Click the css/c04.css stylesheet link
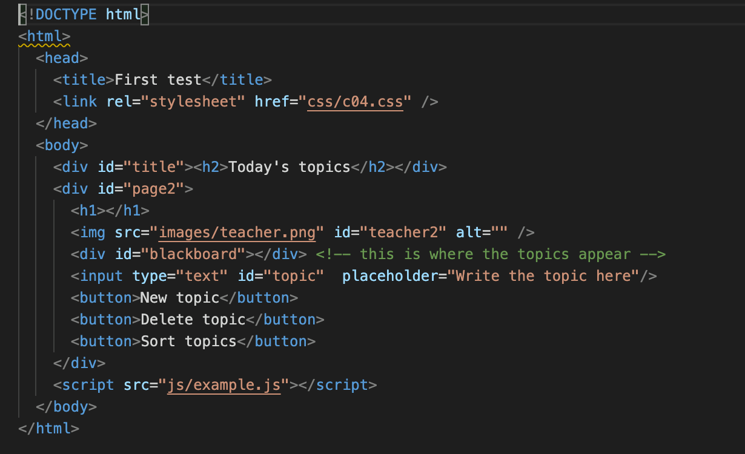This screenshot has height=454, width=745. pyautogui.click(x=356, y=101)
